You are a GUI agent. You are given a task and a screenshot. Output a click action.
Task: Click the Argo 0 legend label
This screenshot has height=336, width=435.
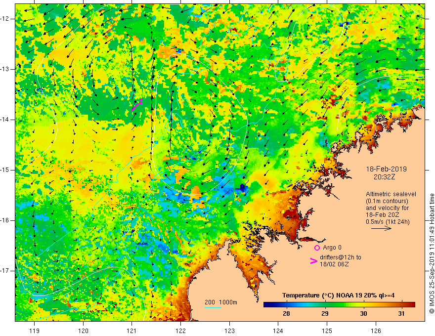tap(332, 248)
